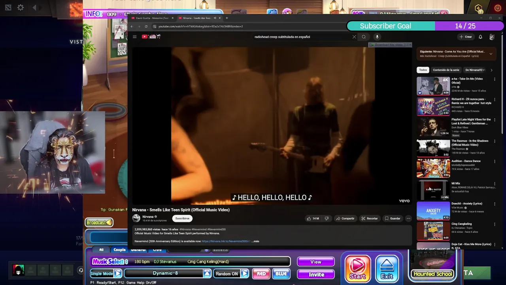This screenshot has width=506, height=285.
Task: Run search with magnifier icon
Action: pos(364,37)
